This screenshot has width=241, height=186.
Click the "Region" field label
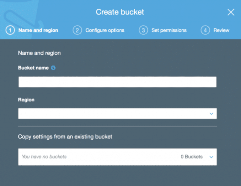[x=26, y=100]
